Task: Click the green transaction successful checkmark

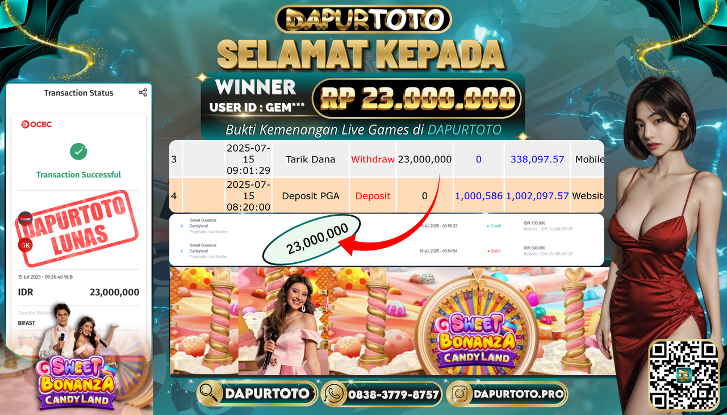Action: click(x=78, y=151)
